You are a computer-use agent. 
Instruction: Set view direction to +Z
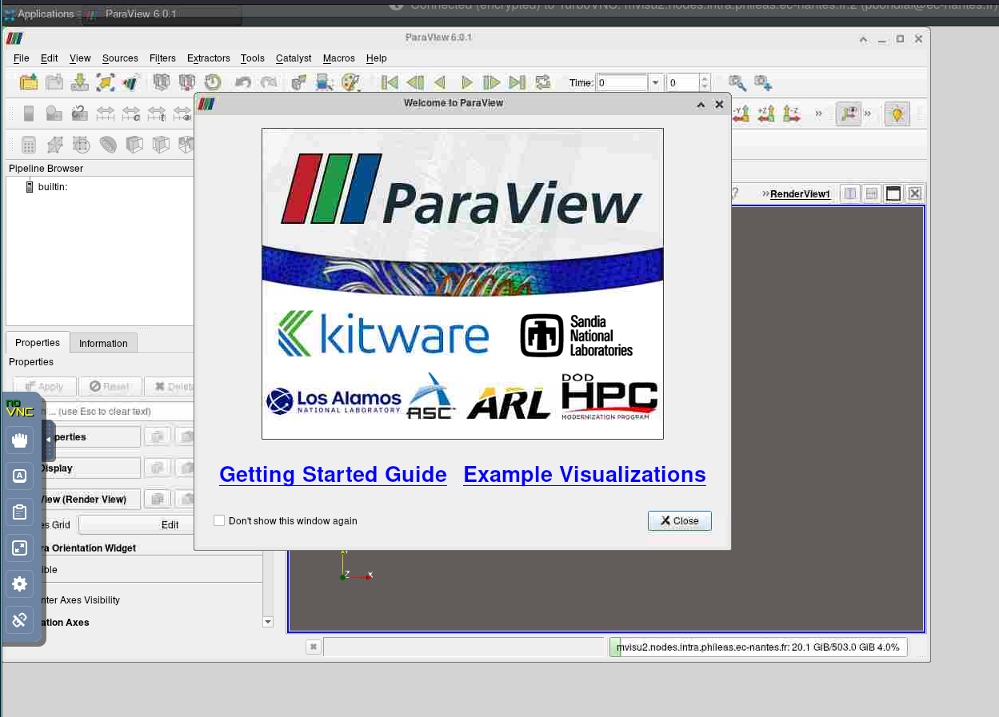point(766,114)
